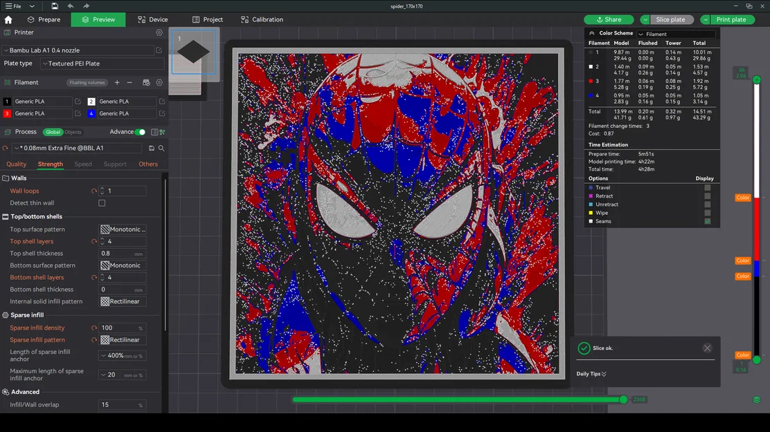Click the Share button
This screenshot has height=432, width=770.
(x=609, y=19)
